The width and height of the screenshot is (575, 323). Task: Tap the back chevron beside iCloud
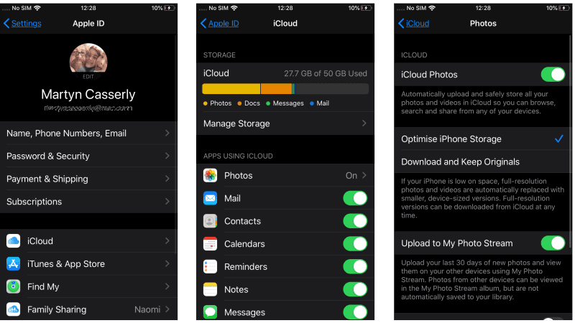point(401,24)
